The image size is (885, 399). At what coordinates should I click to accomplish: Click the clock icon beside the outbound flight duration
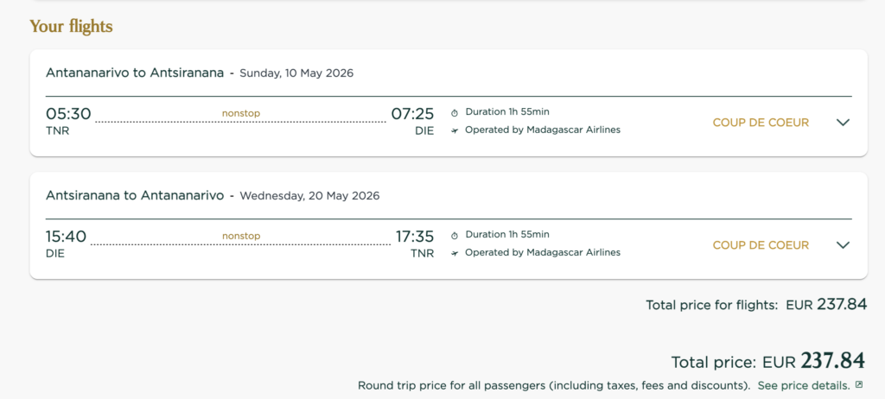tap(455, 112)
